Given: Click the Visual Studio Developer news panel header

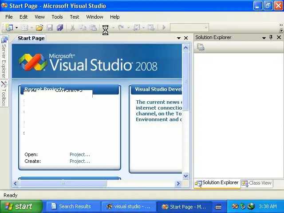Looking at the screenshot, I should click(x=157, y=89).
